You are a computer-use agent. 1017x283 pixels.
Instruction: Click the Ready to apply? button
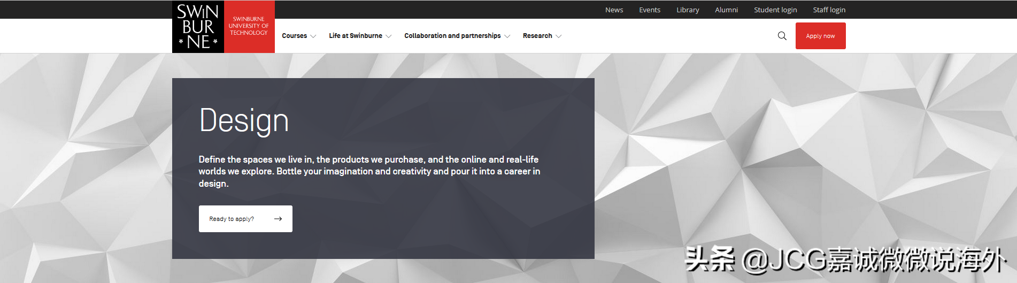245,219
